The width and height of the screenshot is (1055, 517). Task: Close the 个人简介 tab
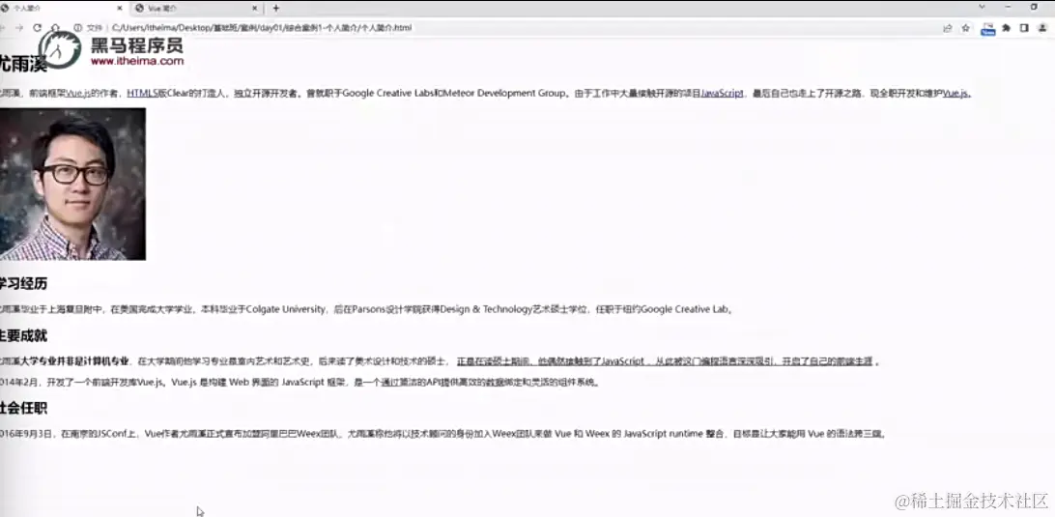pos(120,8)
